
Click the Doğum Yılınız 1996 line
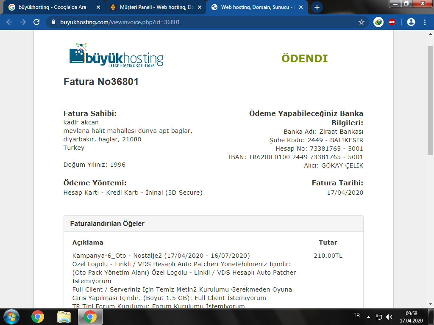(95, 165)
